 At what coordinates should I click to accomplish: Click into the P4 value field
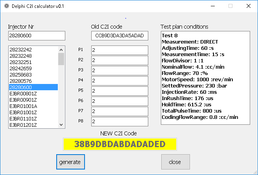(120, 80)
